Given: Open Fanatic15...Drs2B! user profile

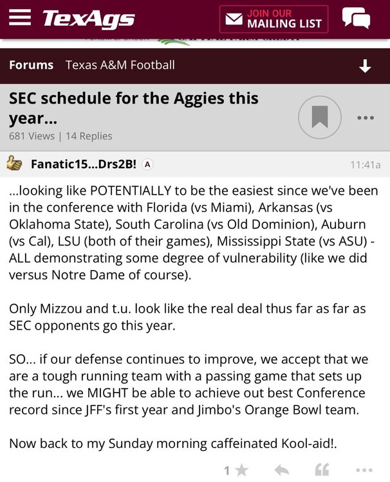Looking at the screenshot, I should pos(82,165).
